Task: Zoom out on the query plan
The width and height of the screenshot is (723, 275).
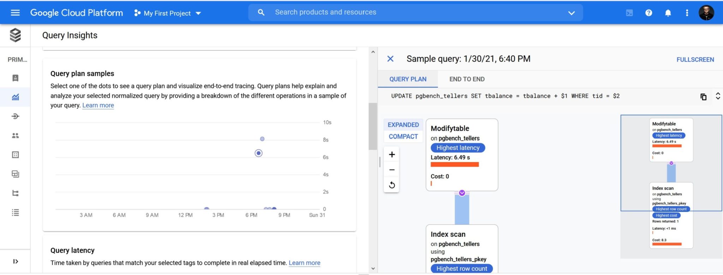Action: click(x=392, y=170)
